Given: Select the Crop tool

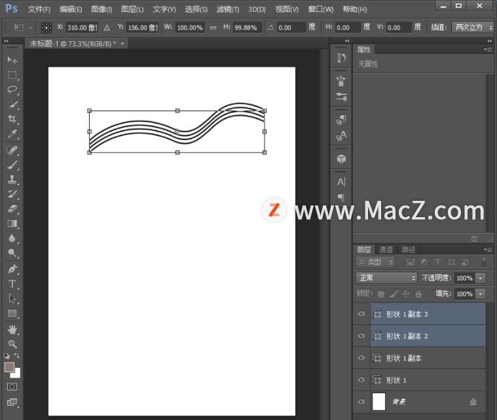Looking at the screenshot, I should tap(12, 119).
